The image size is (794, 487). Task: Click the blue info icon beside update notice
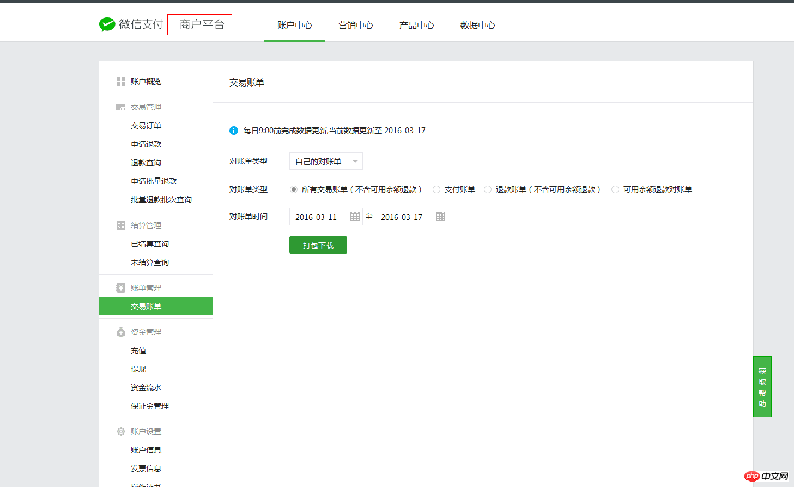tap(234, 131)
